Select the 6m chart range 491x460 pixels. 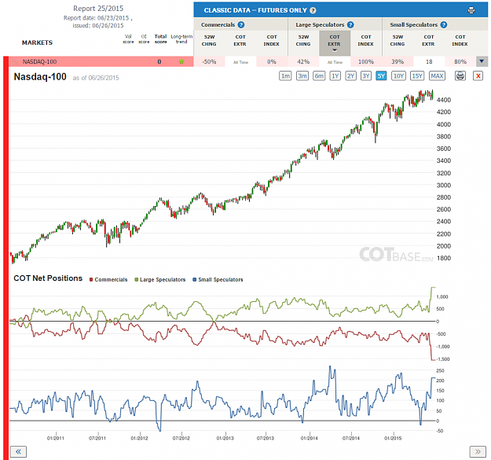pyautogui.click(x=319, y=75)
